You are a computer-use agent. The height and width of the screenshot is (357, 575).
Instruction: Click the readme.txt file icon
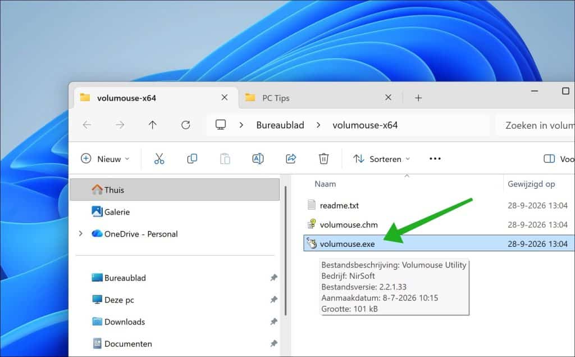pyautogui.click(x=311, y=205)
